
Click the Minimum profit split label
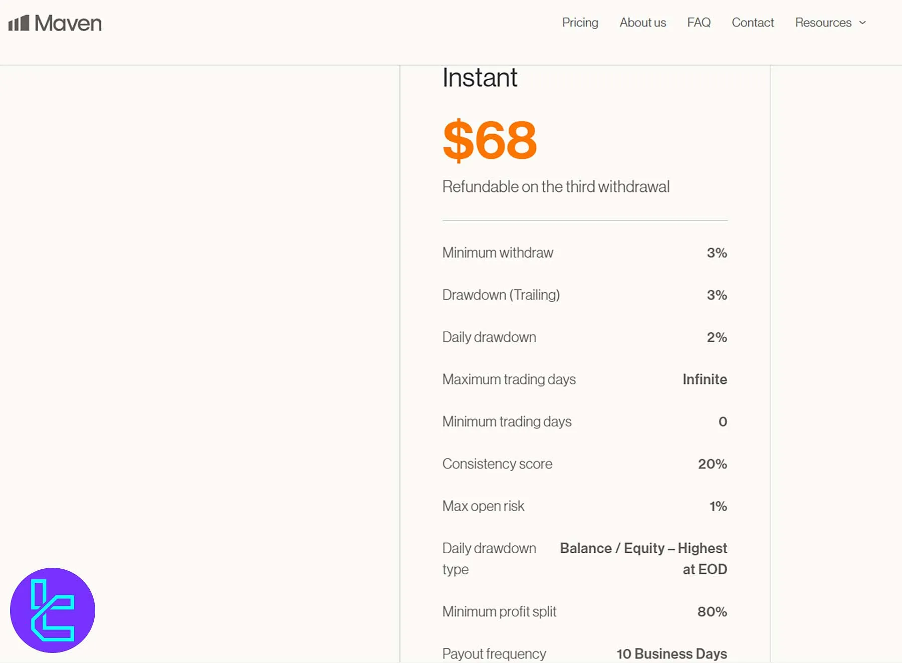pos(499,611)
